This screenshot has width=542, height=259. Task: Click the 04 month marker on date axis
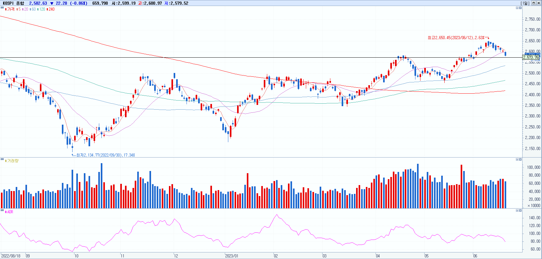click(378, 256)
